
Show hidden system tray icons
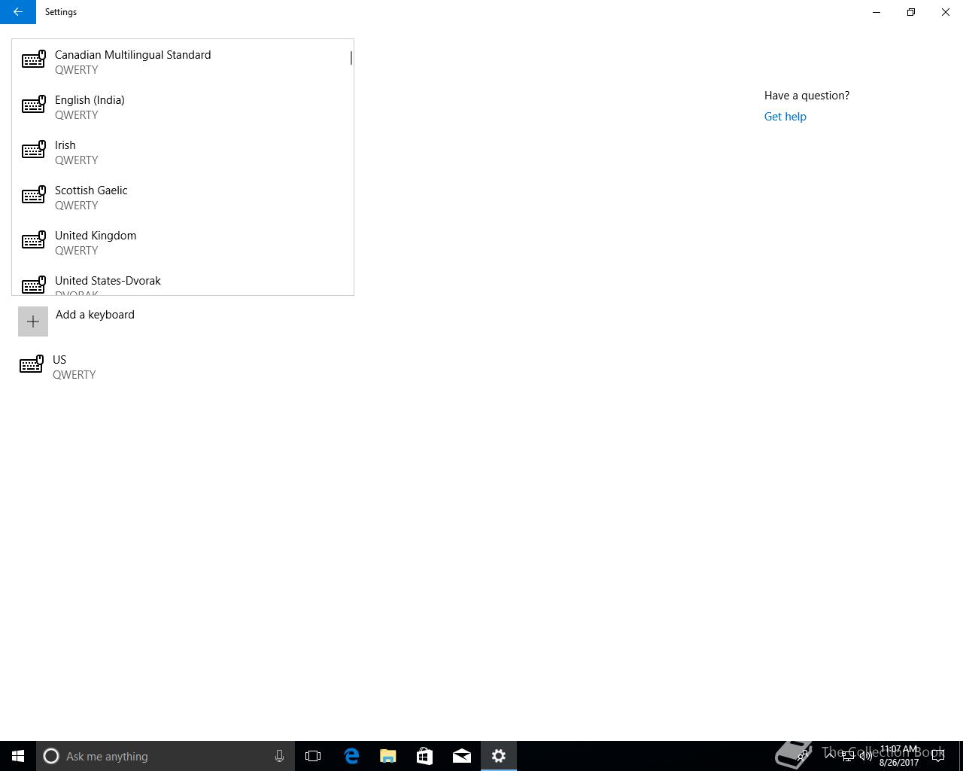click(x=830, y=756)
